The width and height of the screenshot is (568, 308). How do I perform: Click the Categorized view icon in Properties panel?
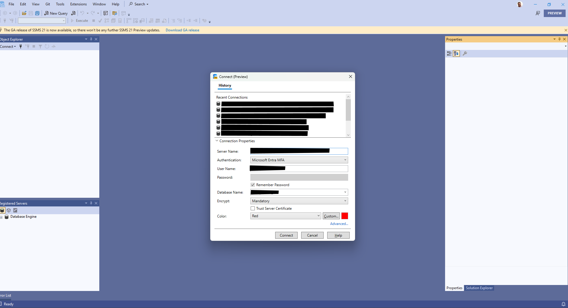(x=449, y=53)
